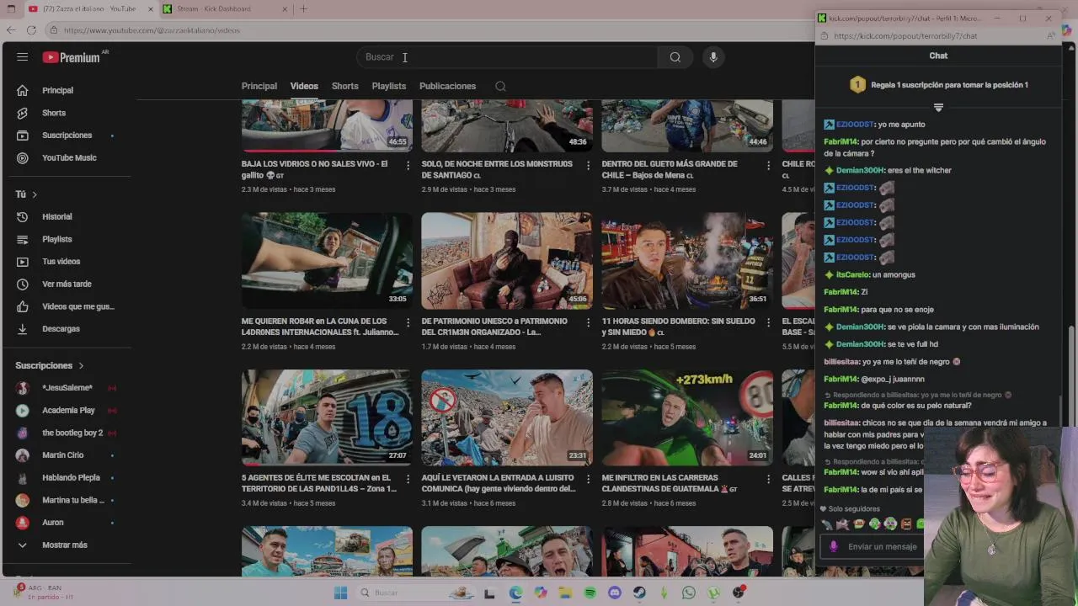Click the Windows taskbar search box
The image size is (1078, 606).
click(415, 593)
